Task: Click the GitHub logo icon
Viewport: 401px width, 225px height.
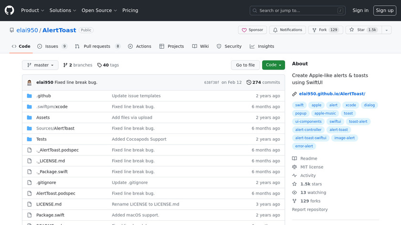Action: click(x=10, y=10)
